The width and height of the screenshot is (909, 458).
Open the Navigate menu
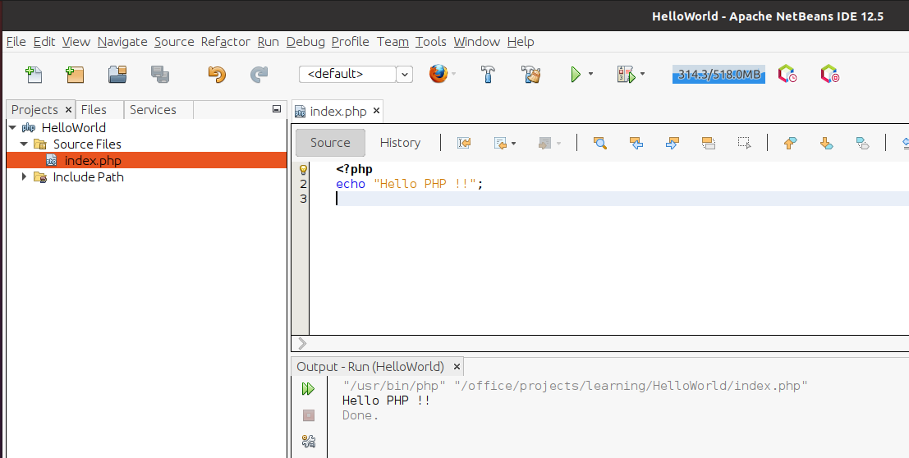pyautogui.click(x=122, y=42)
